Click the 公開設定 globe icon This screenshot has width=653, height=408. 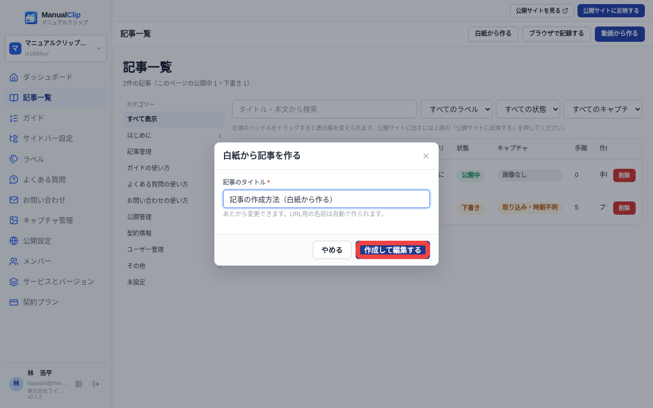(14, 241)
